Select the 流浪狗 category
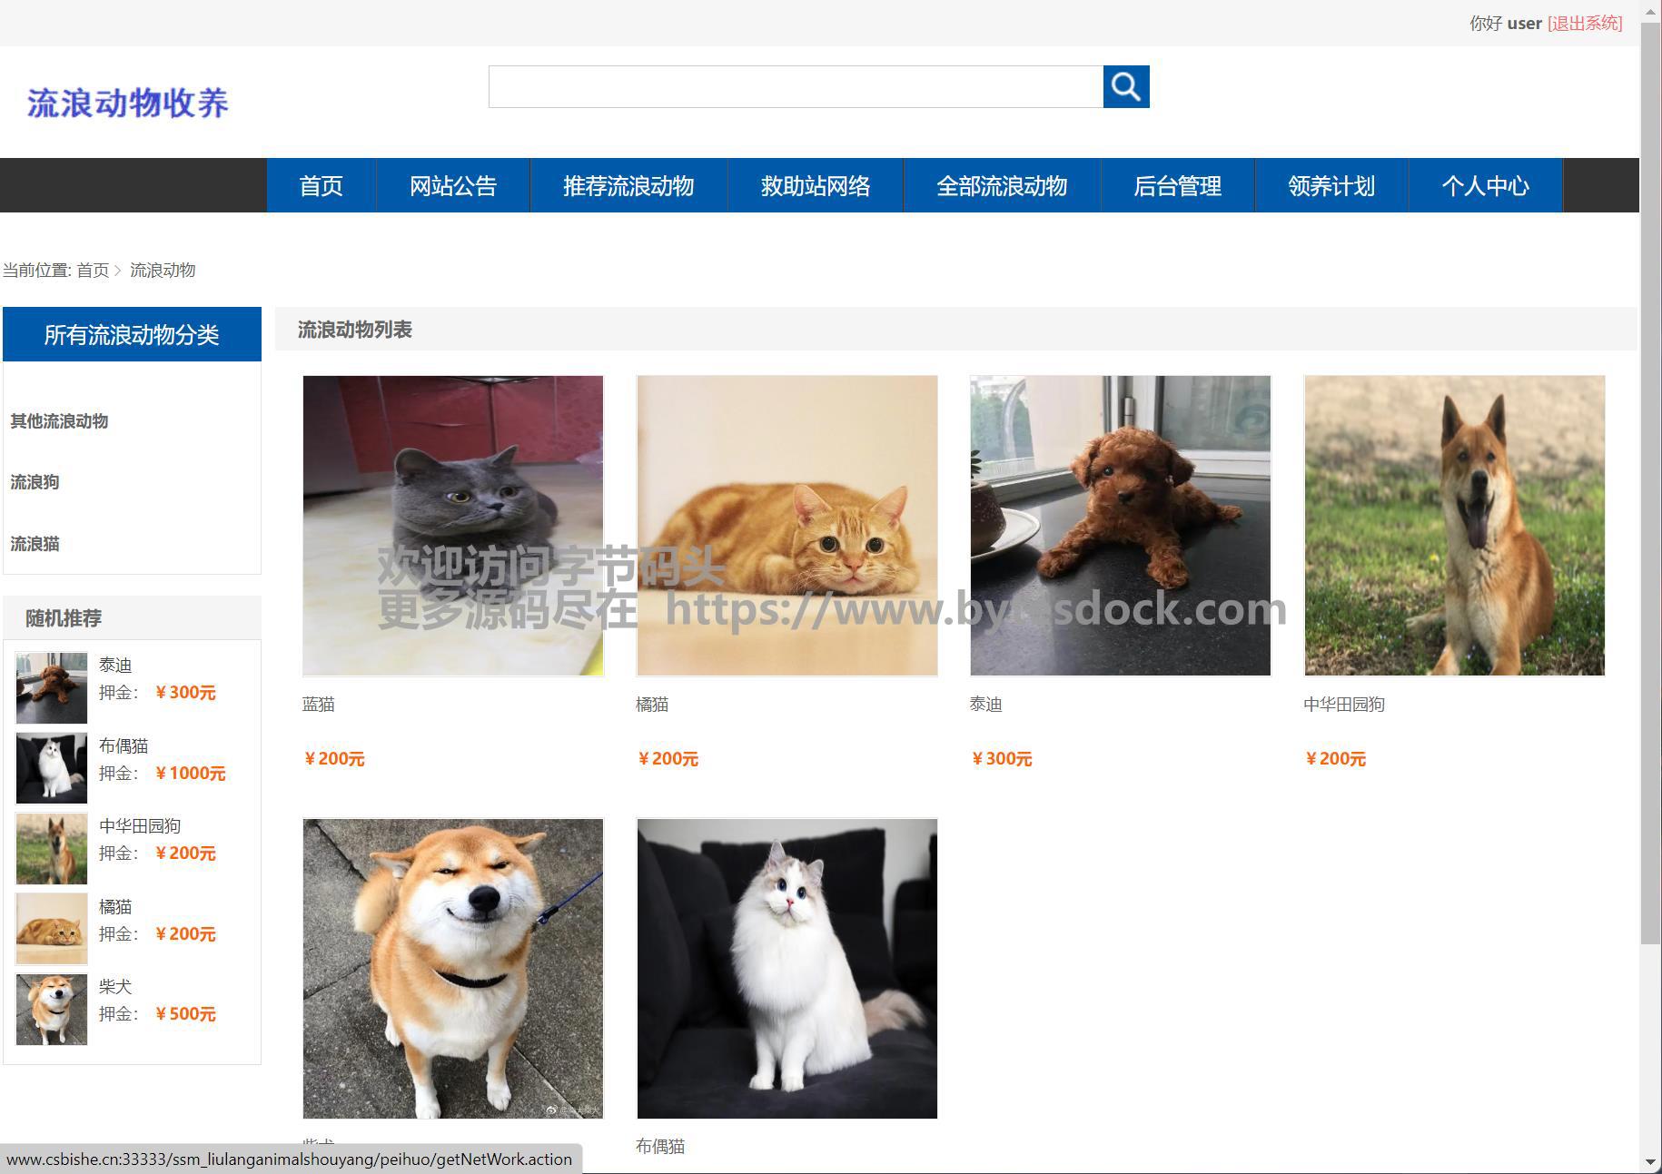 click(x=35, y=482)
